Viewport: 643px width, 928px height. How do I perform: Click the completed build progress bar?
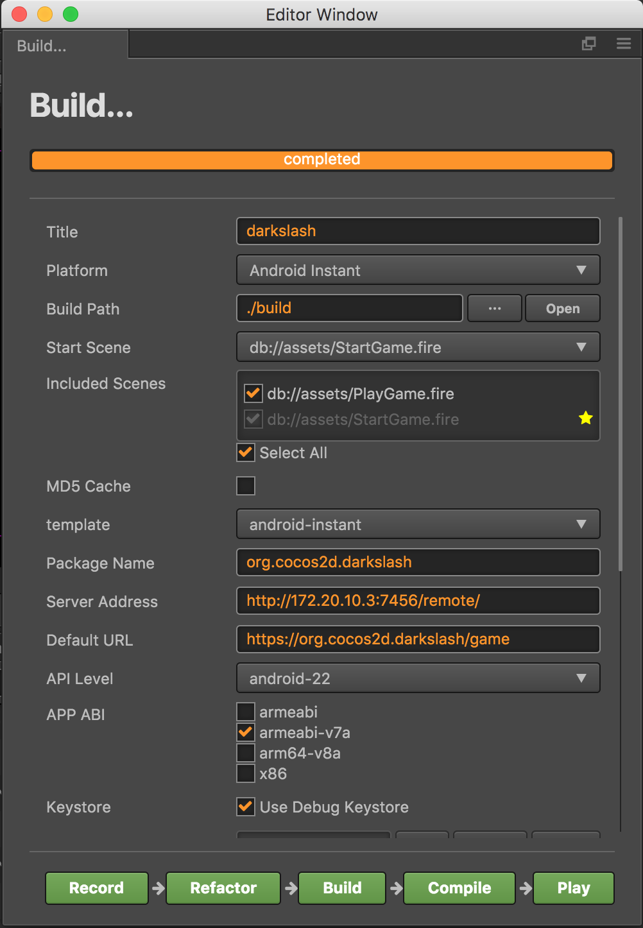321,160
